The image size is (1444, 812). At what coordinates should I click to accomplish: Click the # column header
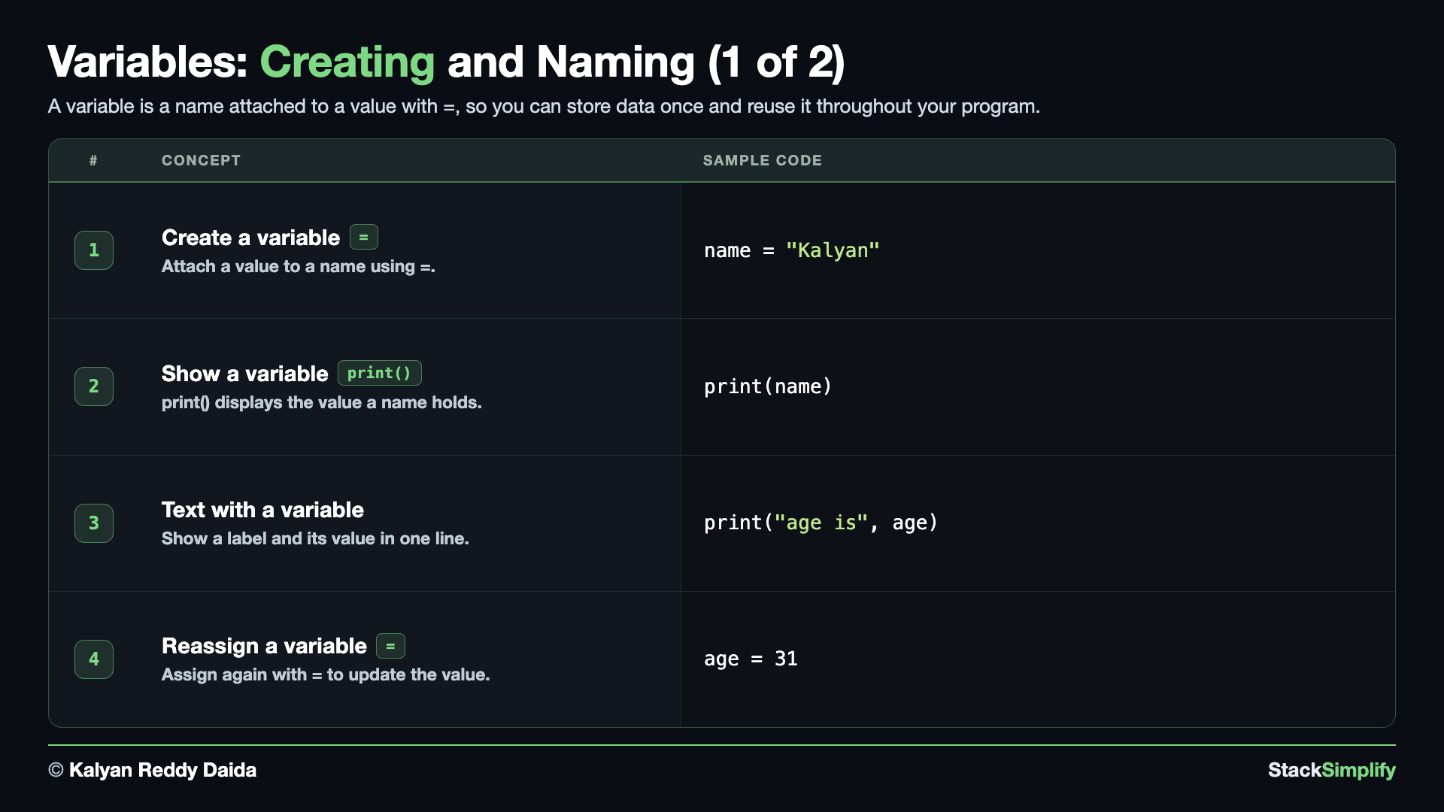93,160
